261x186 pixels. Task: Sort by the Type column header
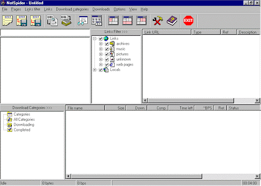tap(206, 32)
